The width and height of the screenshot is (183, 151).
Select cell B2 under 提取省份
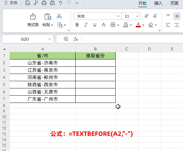click(x=95, y=63)
